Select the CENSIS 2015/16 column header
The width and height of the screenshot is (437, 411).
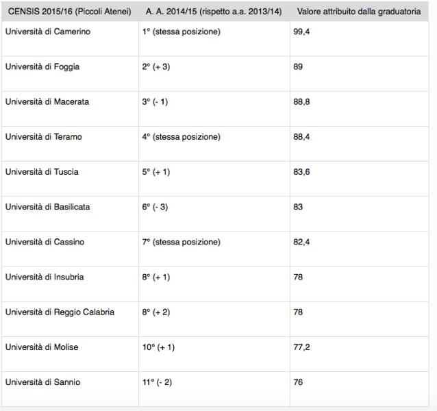point(70,12)
